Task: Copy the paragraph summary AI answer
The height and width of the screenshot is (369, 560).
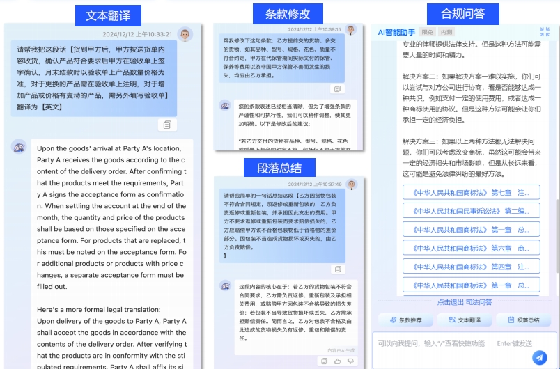Action: pos(325,361)
